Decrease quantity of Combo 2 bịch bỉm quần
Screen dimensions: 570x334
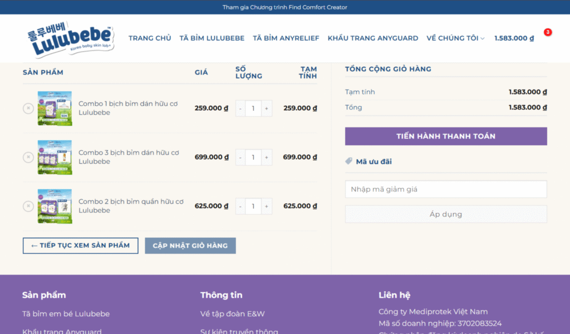(240, 206)
